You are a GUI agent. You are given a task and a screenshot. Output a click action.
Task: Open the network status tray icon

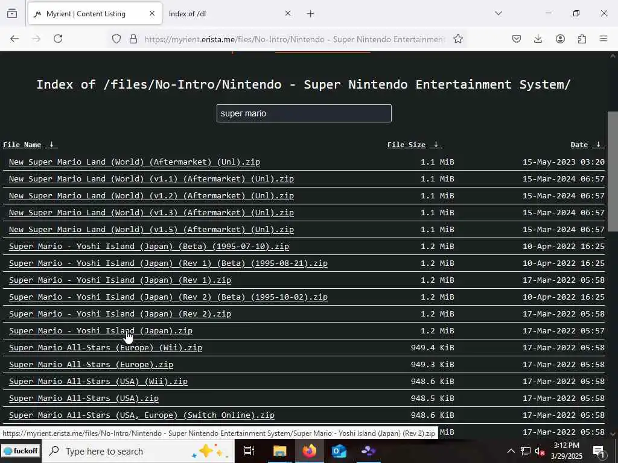(x=526, y=451)
